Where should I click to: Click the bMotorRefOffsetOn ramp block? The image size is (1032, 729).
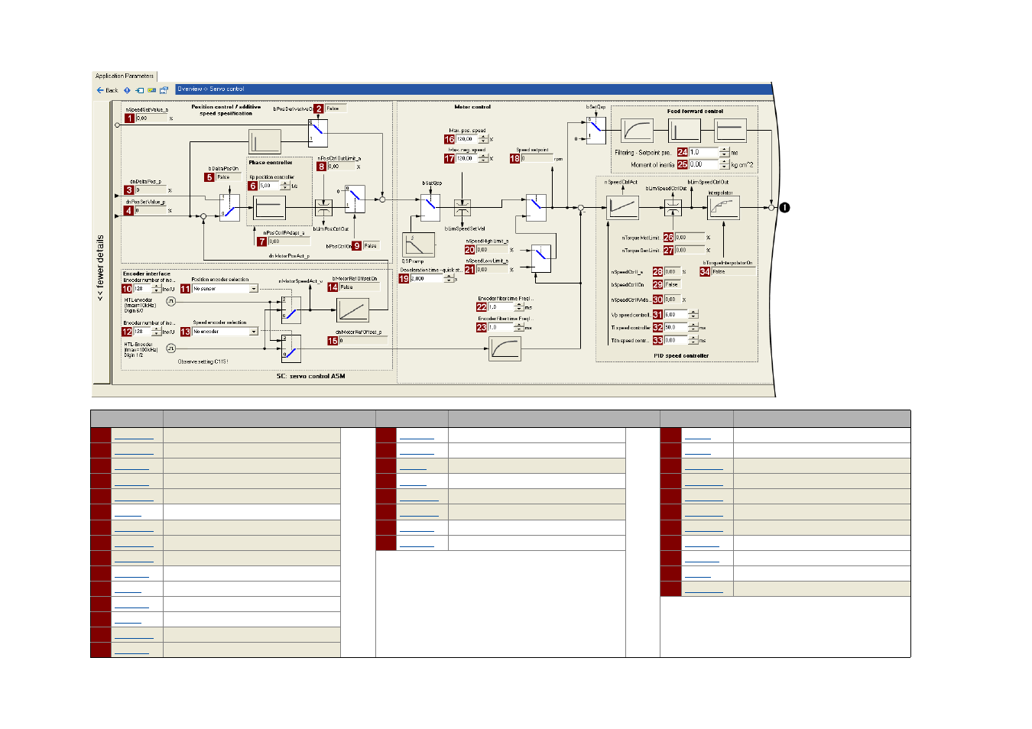point(353,310)
